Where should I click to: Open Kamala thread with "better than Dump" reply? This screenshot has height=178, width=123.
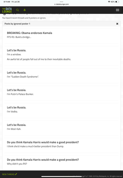[x=43, y=142]
